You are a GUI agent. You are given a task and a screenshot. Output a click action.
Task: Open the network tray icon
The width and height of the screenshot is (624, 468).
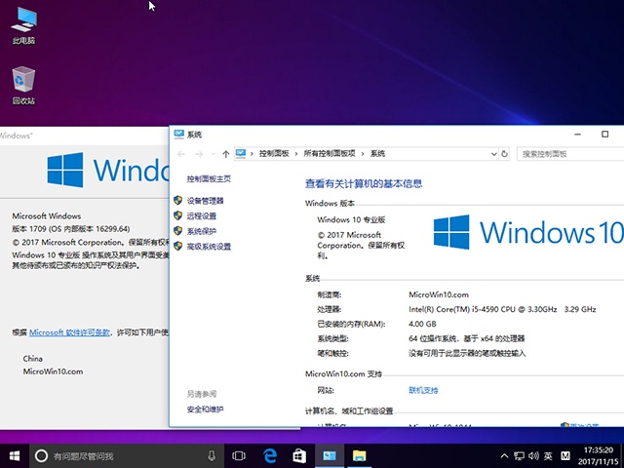pyautogui.click(x=519, y=455)
